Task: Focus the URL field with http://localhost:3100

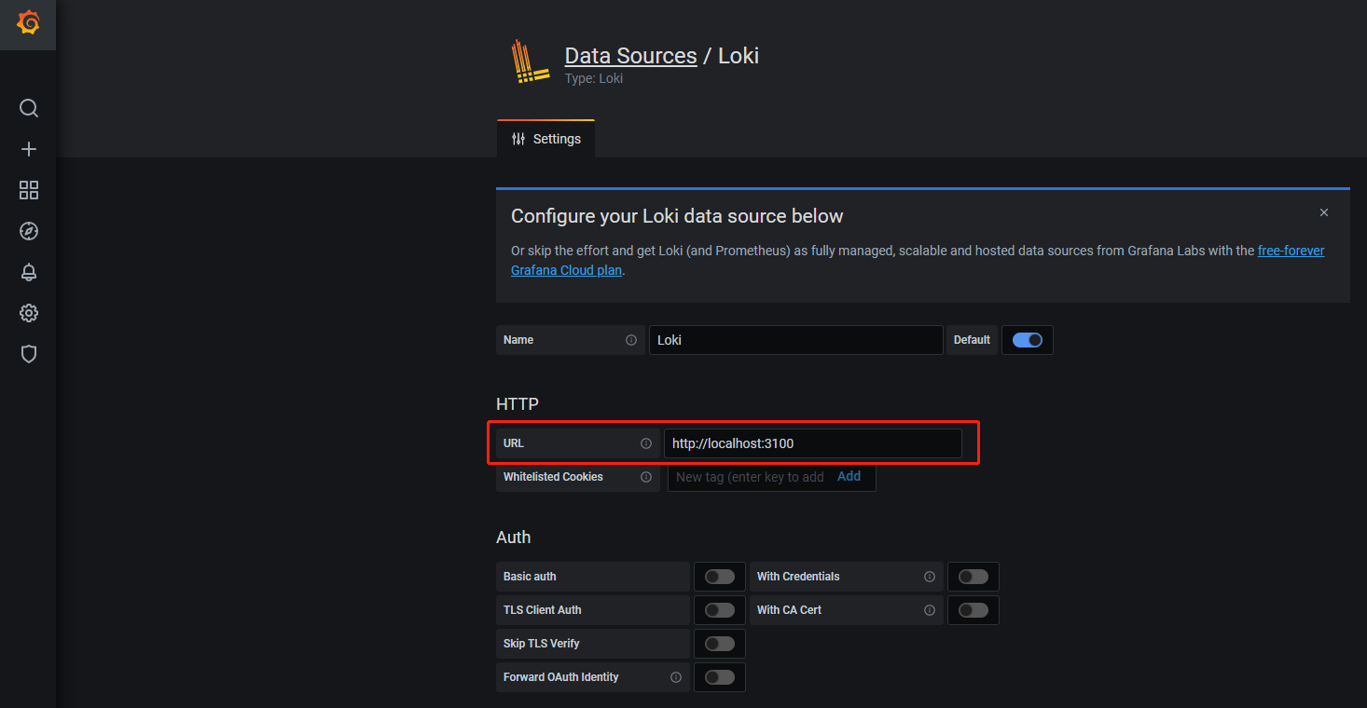Action: pos(812,443)
